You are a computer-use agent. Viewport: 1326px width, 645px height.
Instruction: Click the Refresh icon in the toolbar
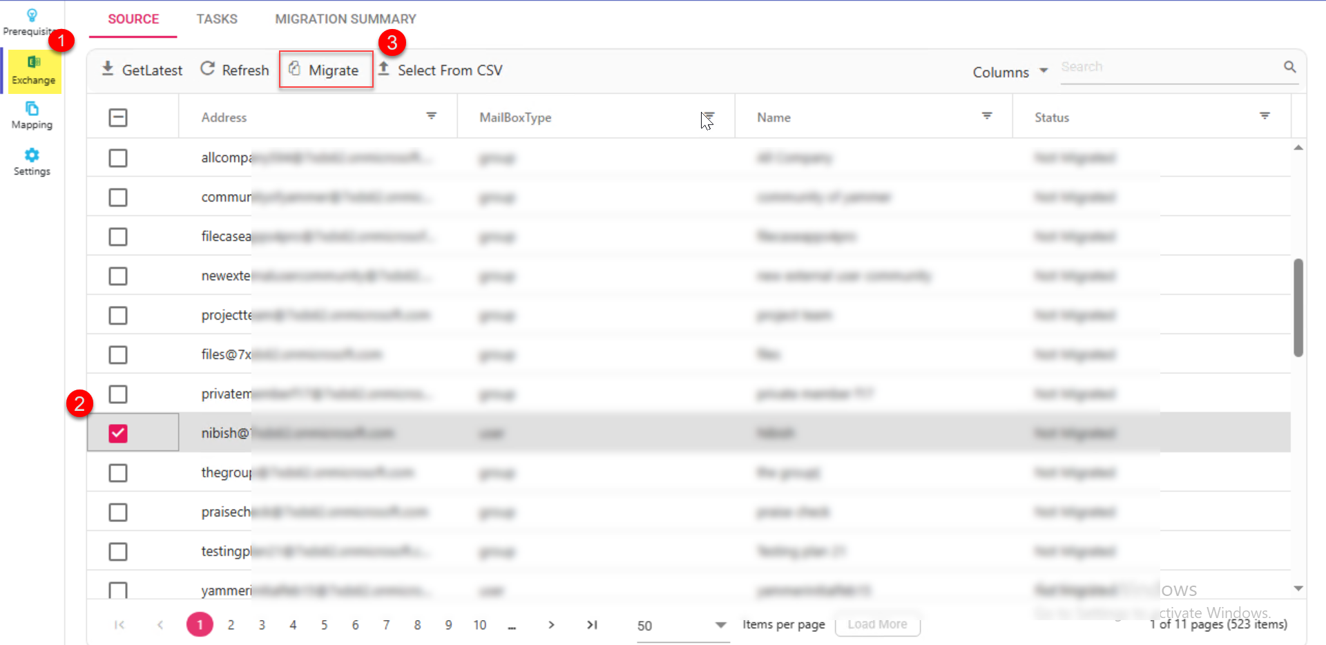click(x=207, y=69)
